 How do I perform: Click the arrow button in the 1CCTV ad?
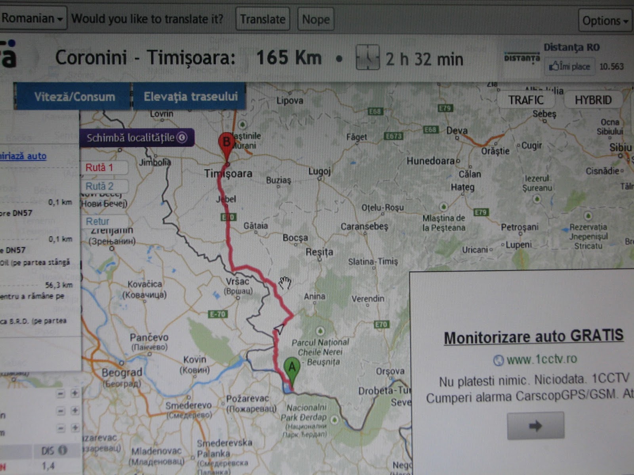click(535, 426)
